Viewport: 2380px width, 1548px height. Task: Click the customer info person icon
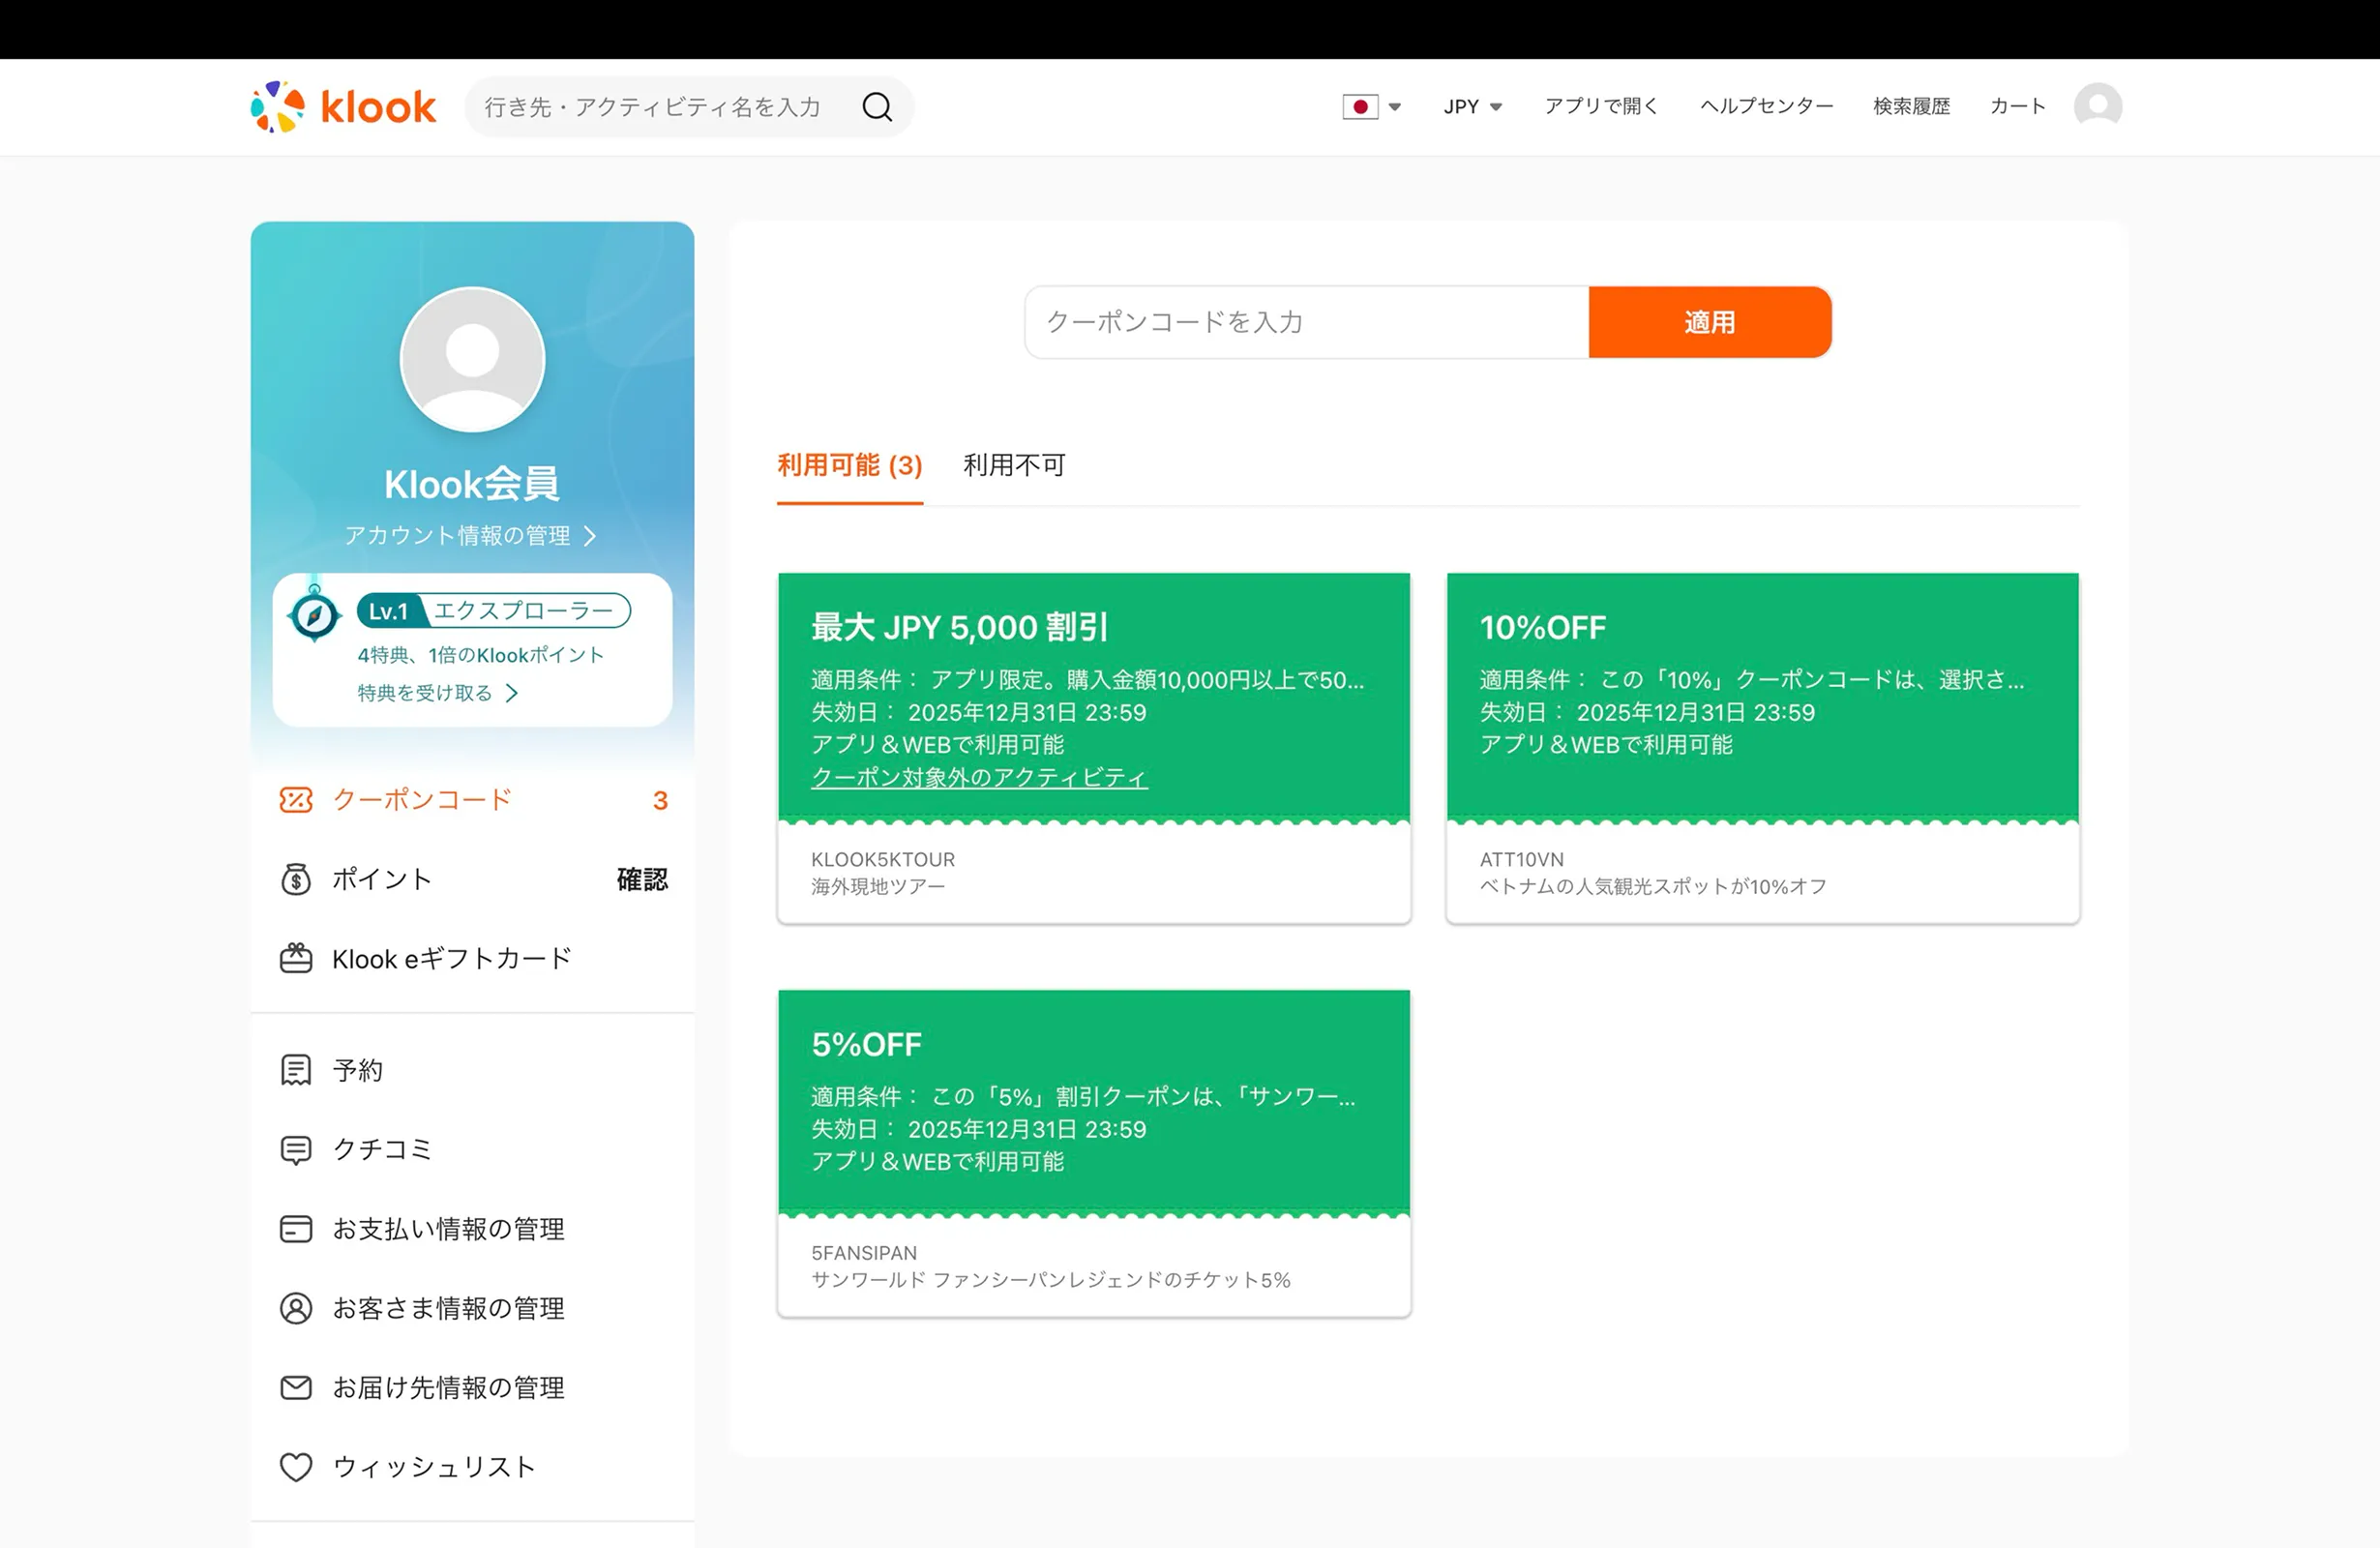[296, 1308]
